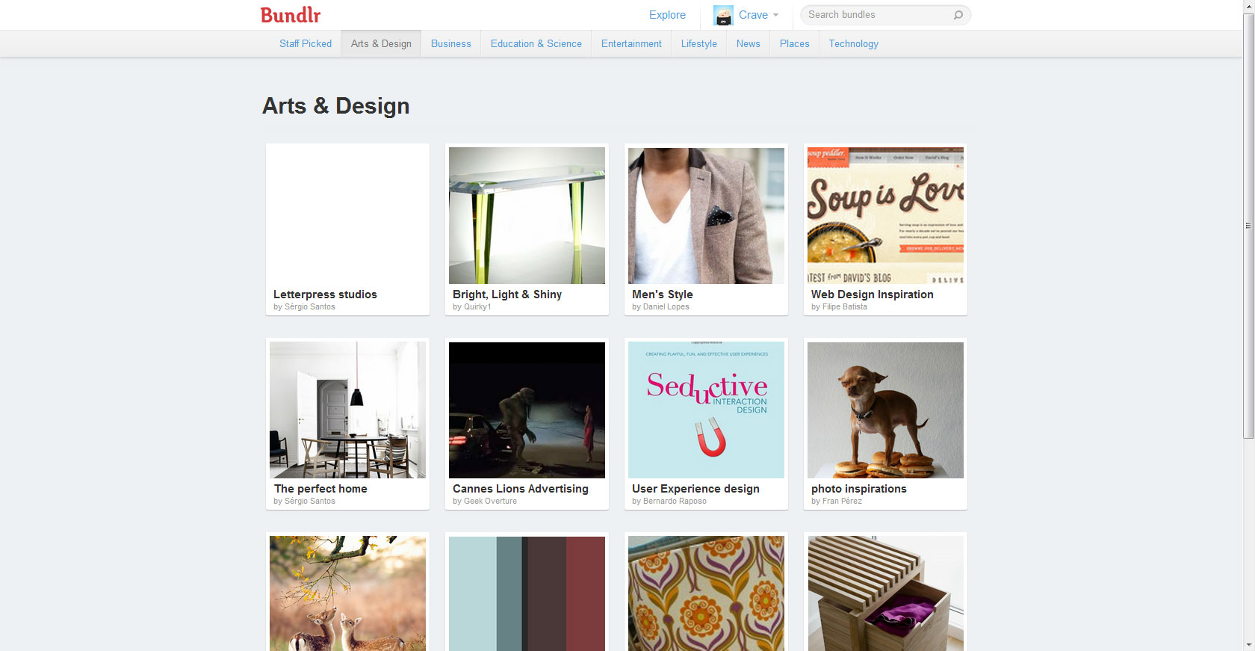This screenshot has width=1255, height=651.
Task: Open the Men's Style blazer photo
Action: (706, 215)
